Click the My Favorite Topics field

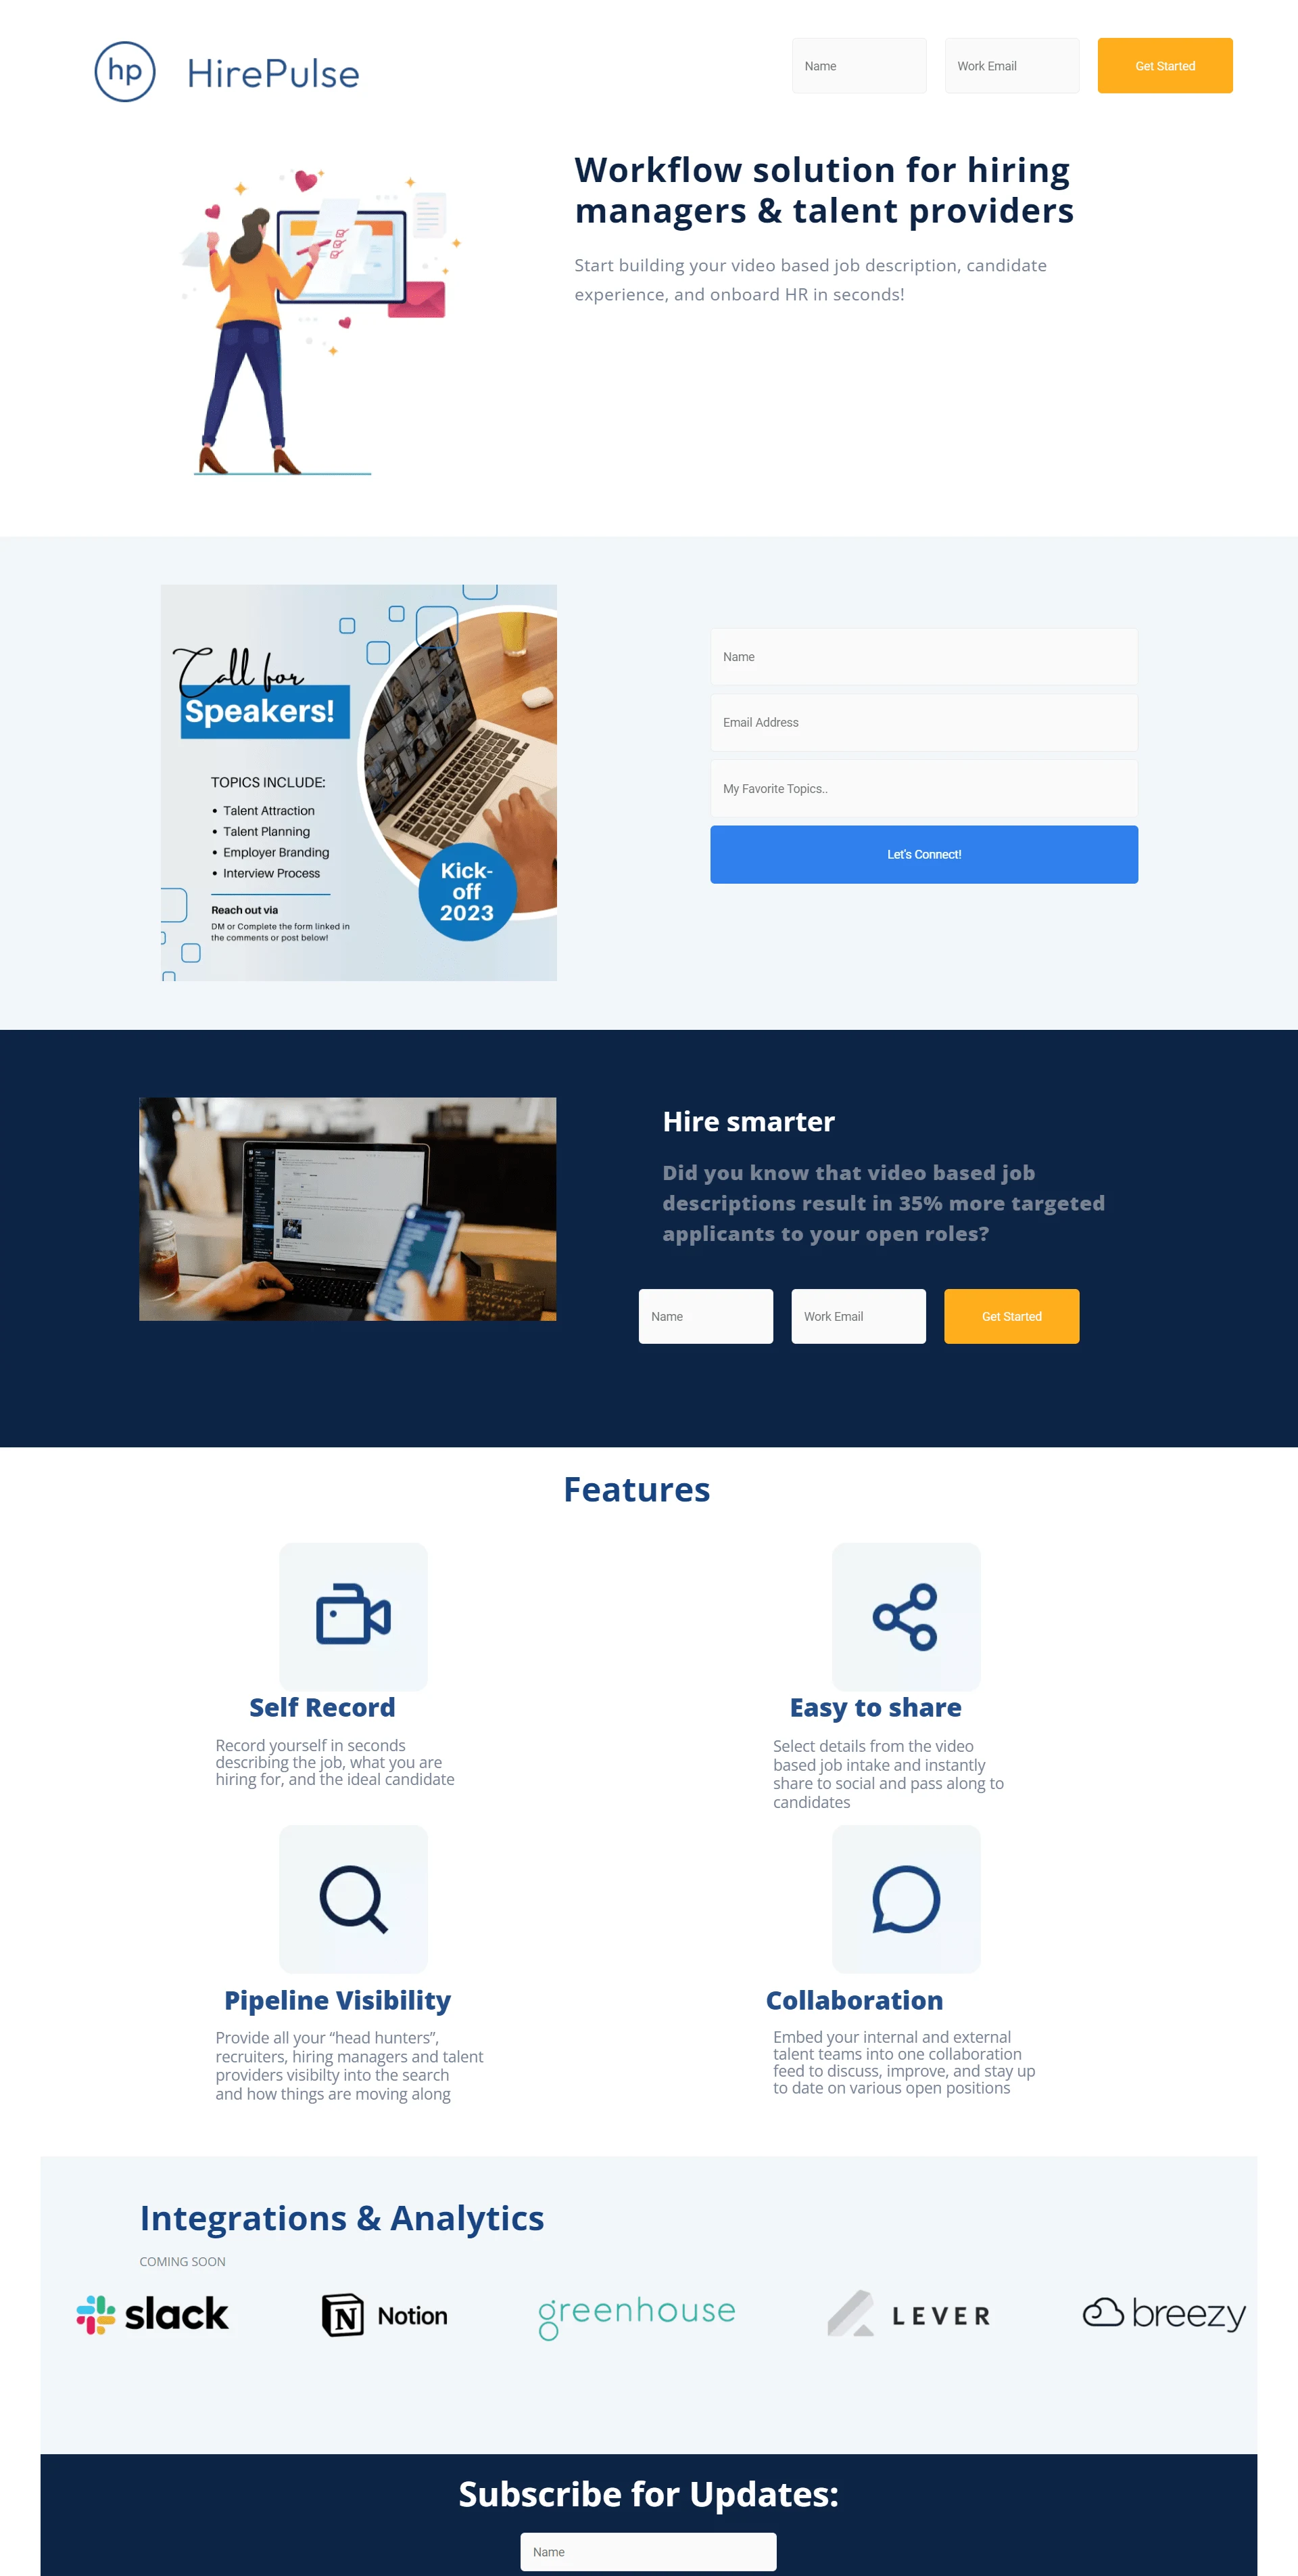coord(922,788)
